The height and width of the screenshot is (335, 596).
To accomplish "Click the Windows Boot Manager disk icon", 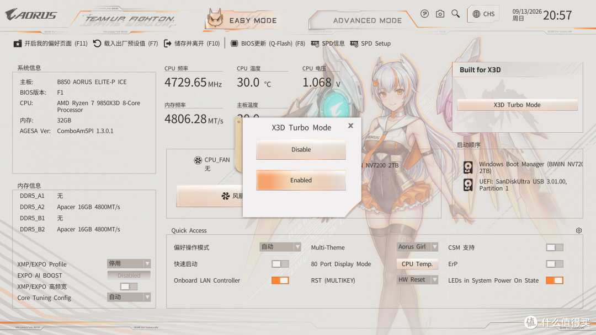I will [x=468, y=167].
